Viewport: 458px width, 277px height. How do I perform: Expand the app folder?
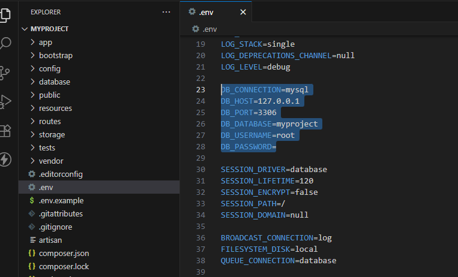click(33, 42)
